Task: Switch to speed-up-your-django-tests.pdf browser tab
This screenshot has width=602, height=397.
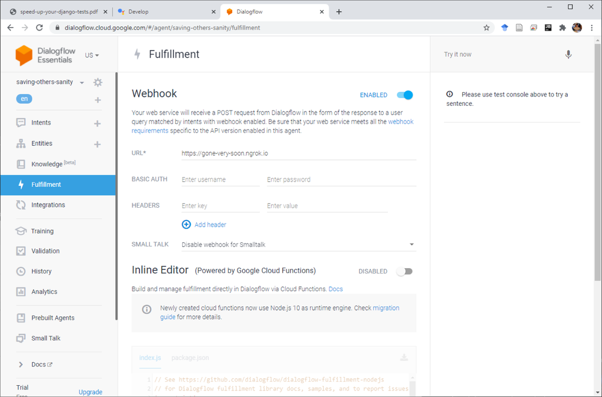Action: pos(59,12)
